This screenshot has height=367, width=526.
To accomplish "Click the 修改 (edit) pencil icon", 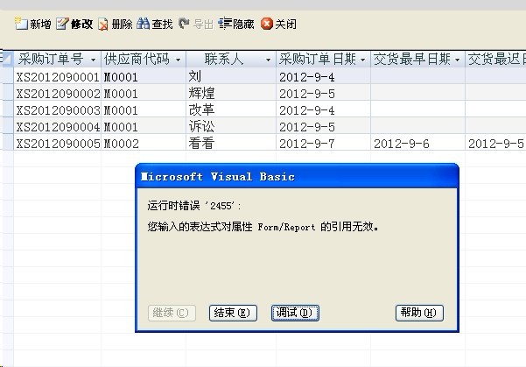I will point(62,24).
